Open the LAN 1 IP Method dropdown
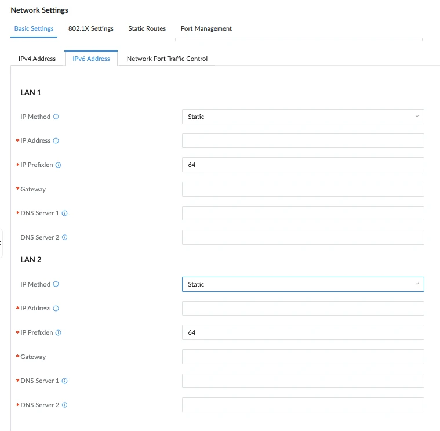Viewport: 440px width, 431px height. [303, 117]
